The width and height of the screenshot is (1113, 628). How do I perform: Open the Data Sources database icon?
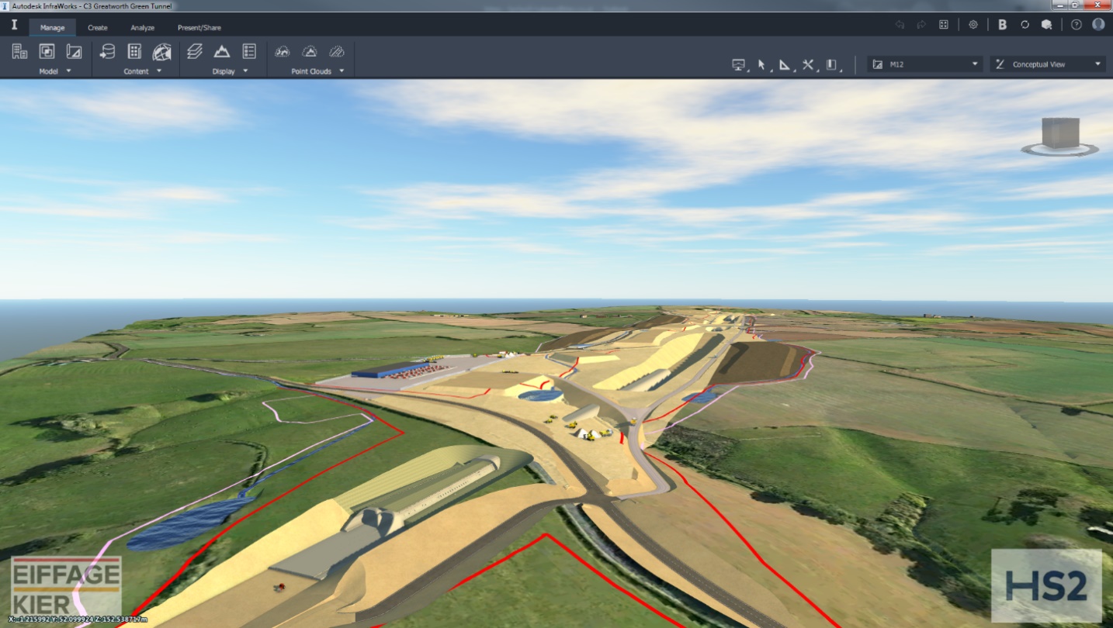pyautogui.click(x=107, y=52)
